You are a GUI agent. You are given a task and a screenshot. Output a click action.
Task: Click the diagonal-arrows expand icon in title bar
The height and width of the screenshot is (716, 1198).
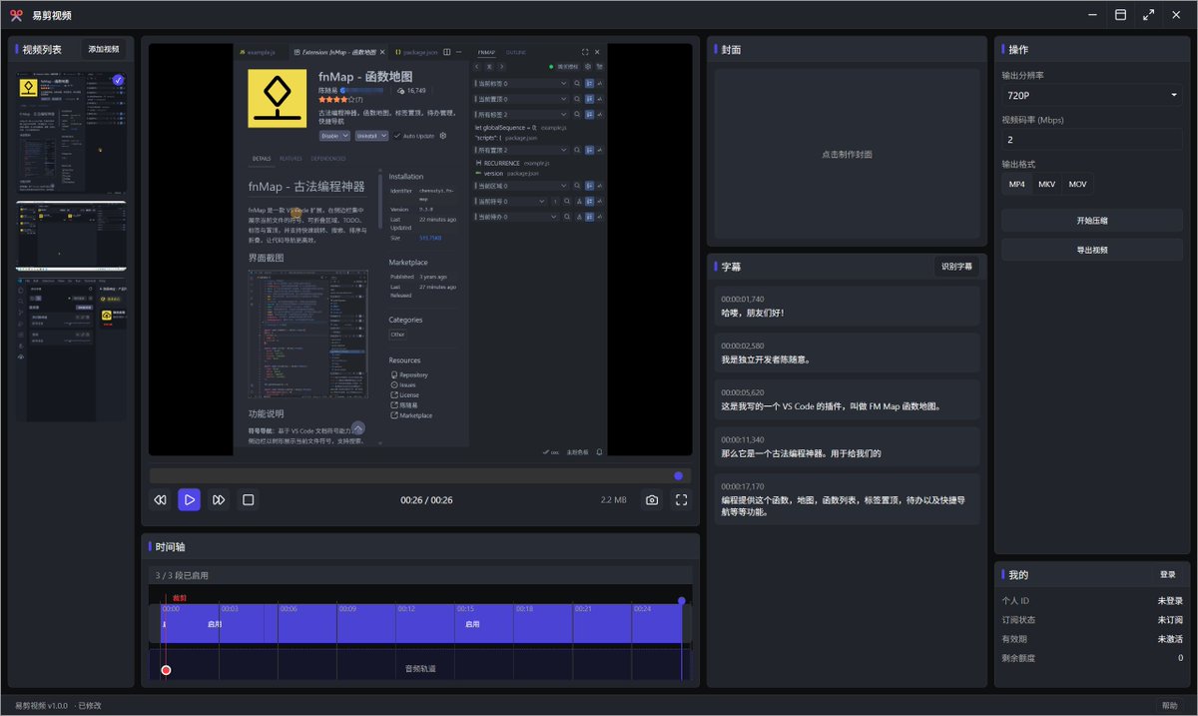click(1148, 15)
